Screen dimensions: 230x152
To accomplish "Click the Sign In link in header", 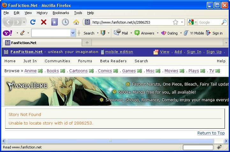I will (194, 52).
